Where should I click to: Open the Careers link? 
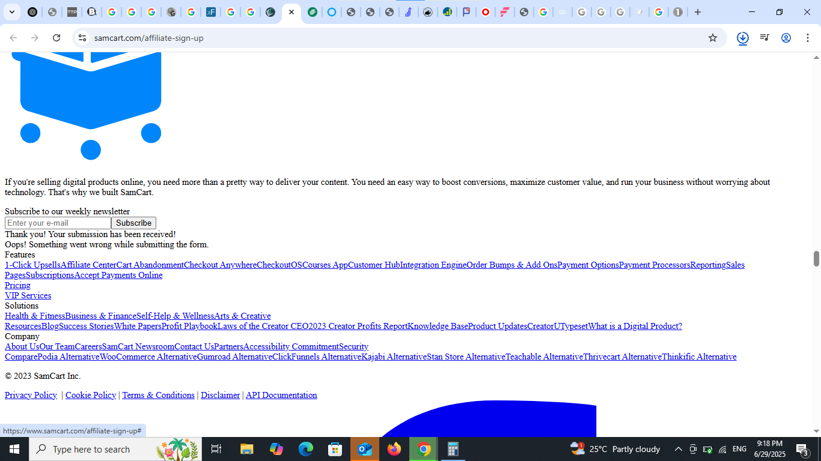[88, 346]
